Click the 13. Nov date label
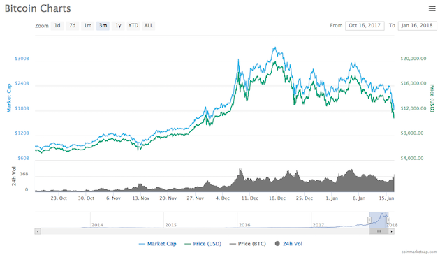440x255 pixels. coord(140,198)
